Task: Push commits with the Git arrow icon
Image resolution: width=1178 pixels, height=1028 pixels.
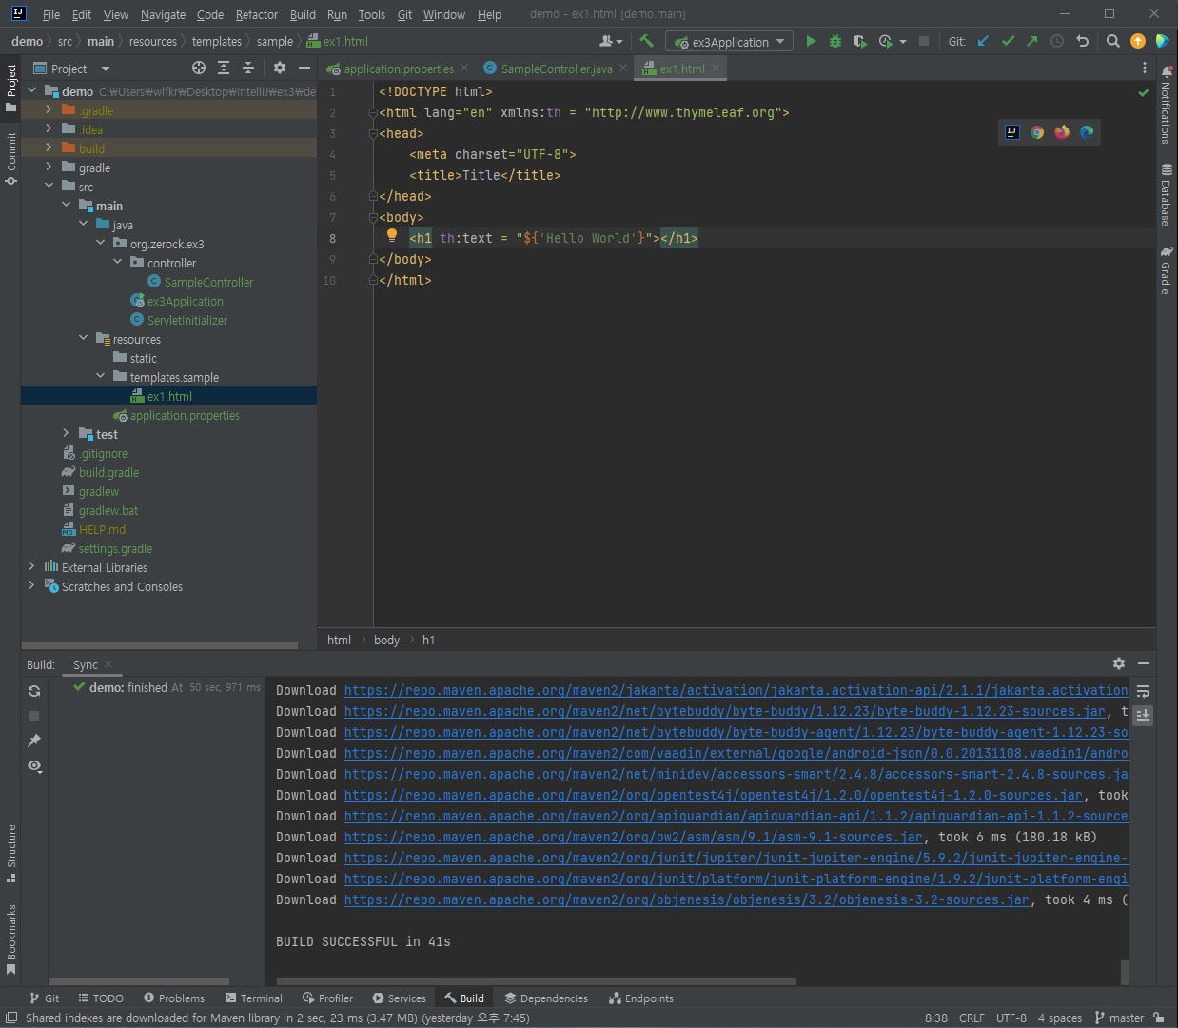Action: (x=1032, y=41)
